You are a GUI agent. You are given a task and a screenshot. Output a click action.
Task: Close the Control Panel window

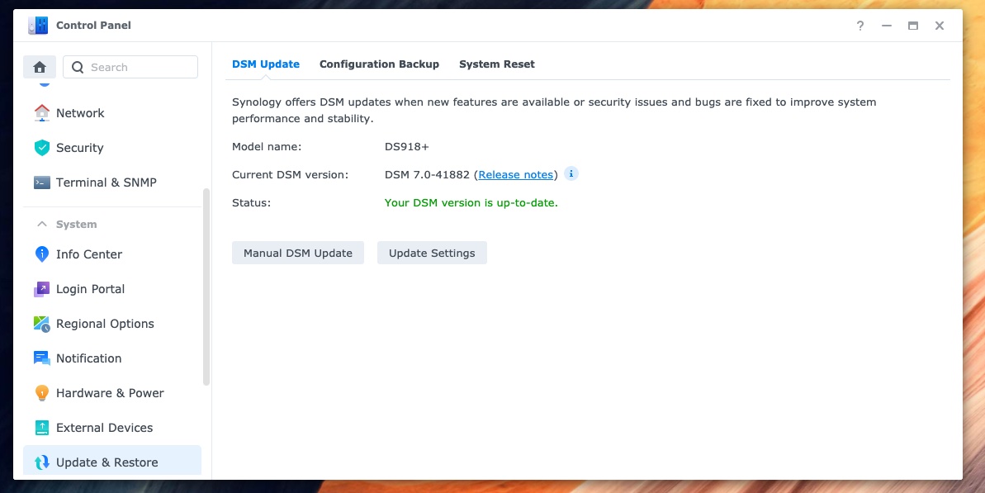[x=939, y=26]
